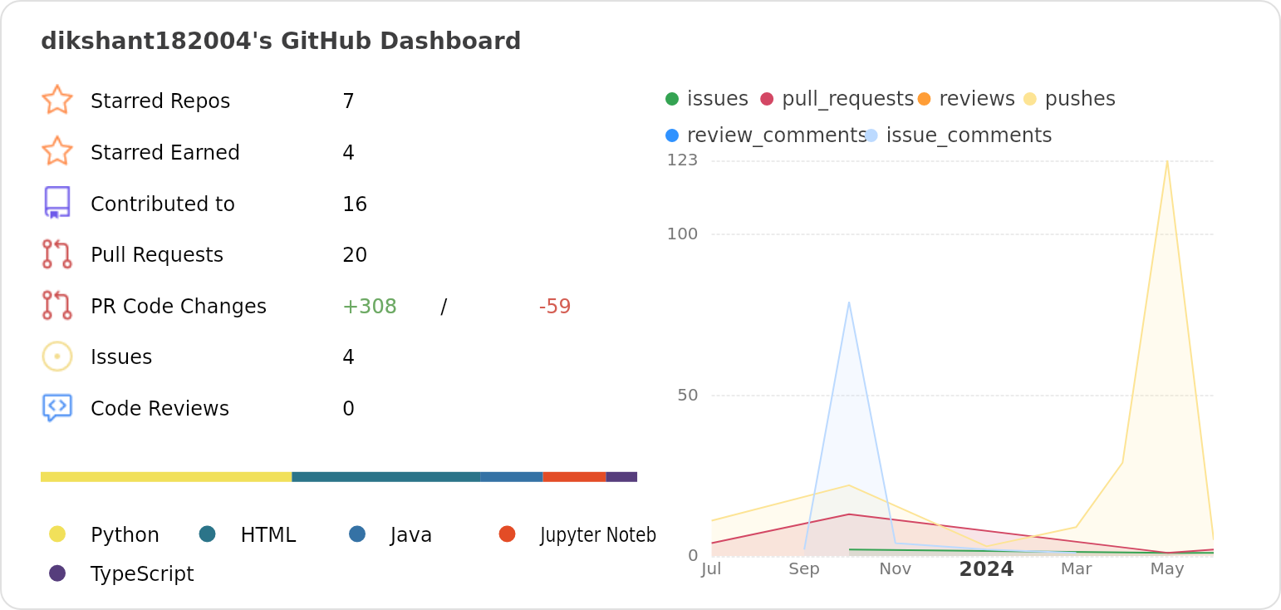Click the -59 deletions value
The height and width of the screenshot is (610, 1281).
(555, 307)
